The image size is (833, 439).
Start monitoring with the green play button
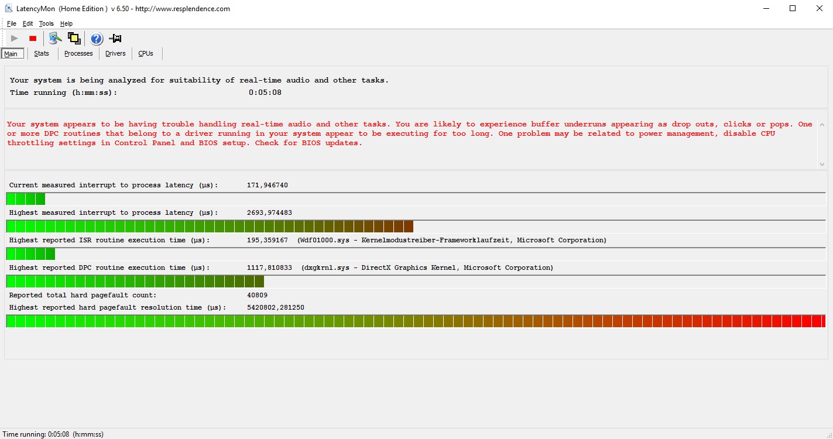[15, 39]
